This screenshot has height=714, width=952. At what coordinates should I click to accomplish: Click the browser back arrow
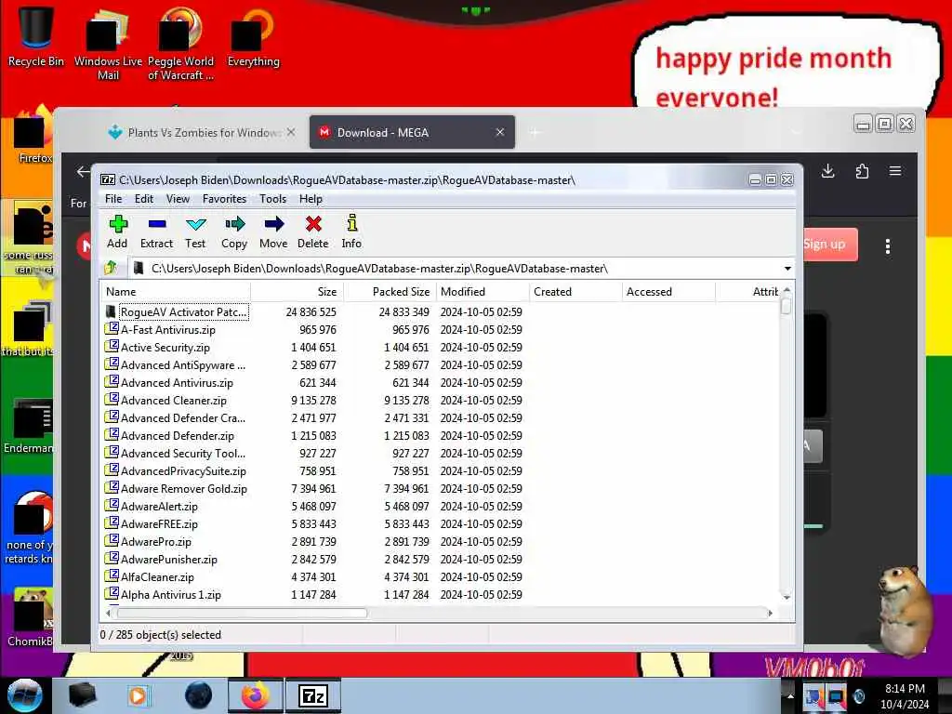click(83, 172)
